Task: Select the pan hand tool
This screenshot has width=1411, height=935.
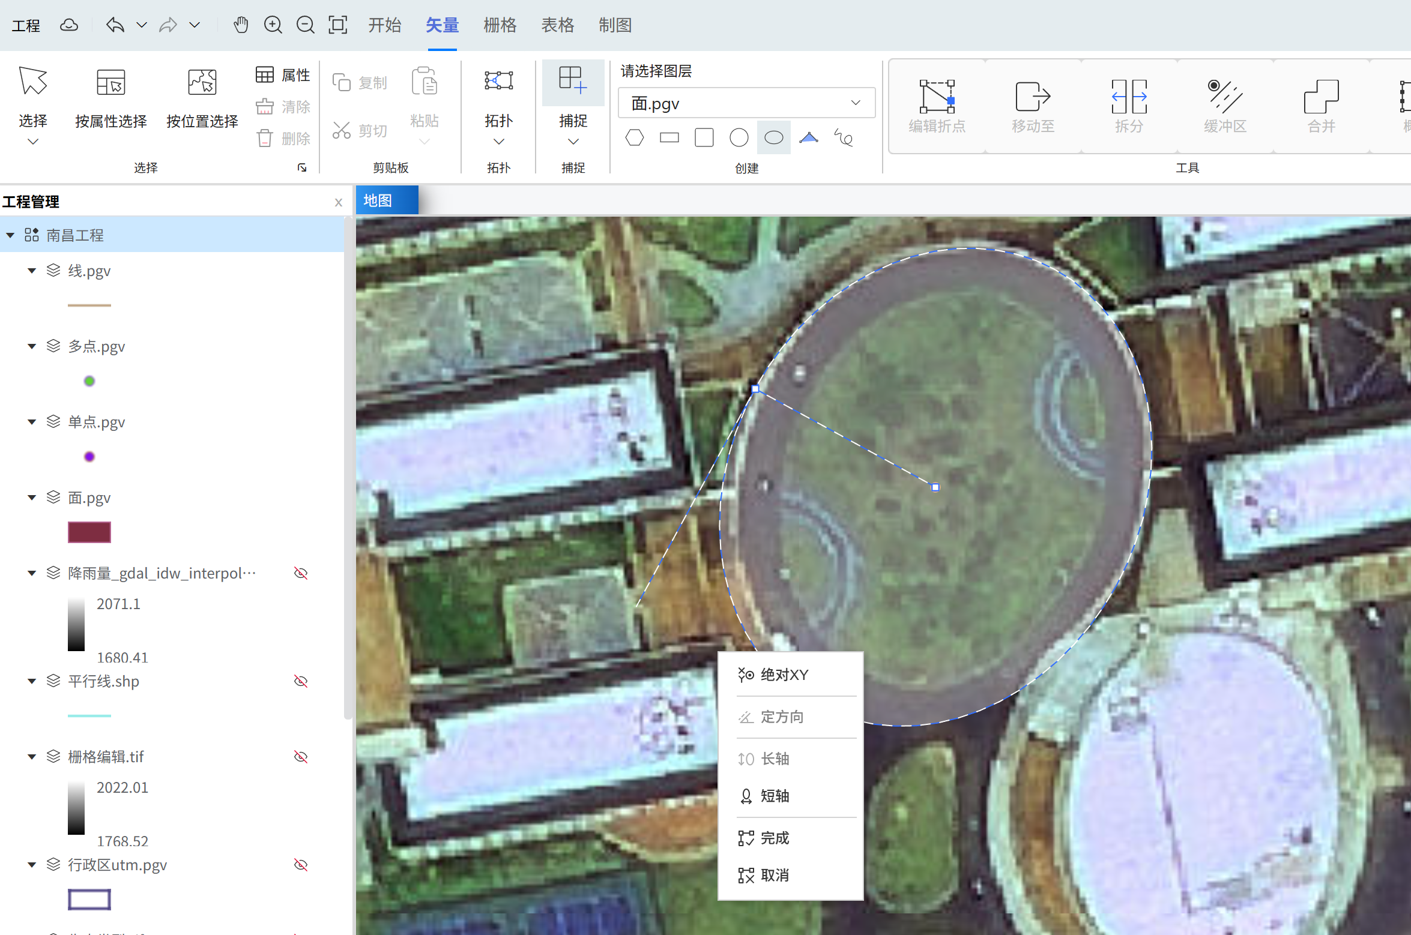Action: click(241, 25)
